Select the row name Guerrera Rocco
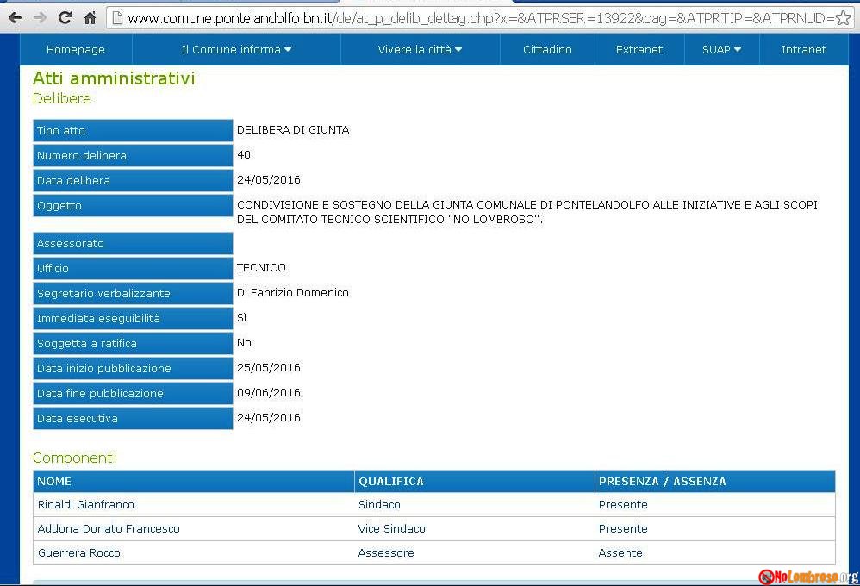The image size is (860, 586). (x=79, y=553)
